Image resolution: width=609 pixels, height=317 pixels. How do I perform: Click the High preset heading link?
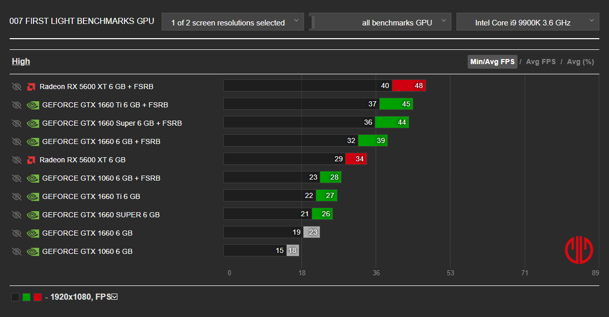click(21, 62)
